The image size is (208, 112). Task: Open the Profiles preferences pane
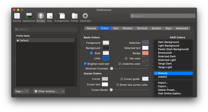coord(41,17)
